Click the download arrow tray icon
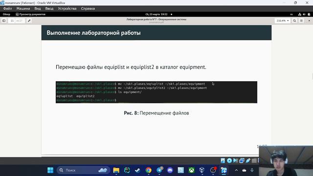Viewport: 313px width, 176px height. click(252, 170)
